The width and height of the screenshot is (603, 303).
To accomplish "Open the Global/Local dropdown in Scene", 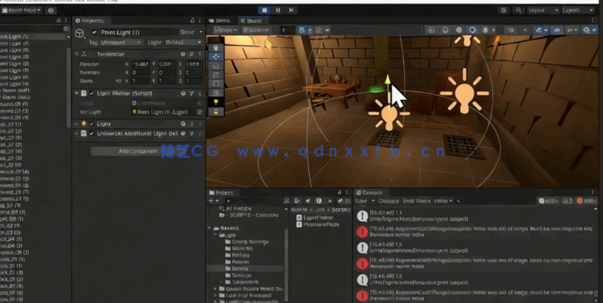I will [x=256, y=30].
